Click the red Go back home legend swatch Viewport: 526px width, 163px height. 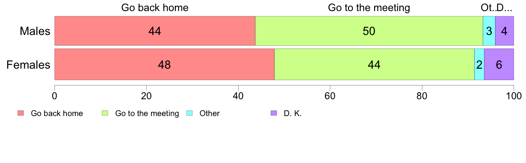tap(21, 113)
